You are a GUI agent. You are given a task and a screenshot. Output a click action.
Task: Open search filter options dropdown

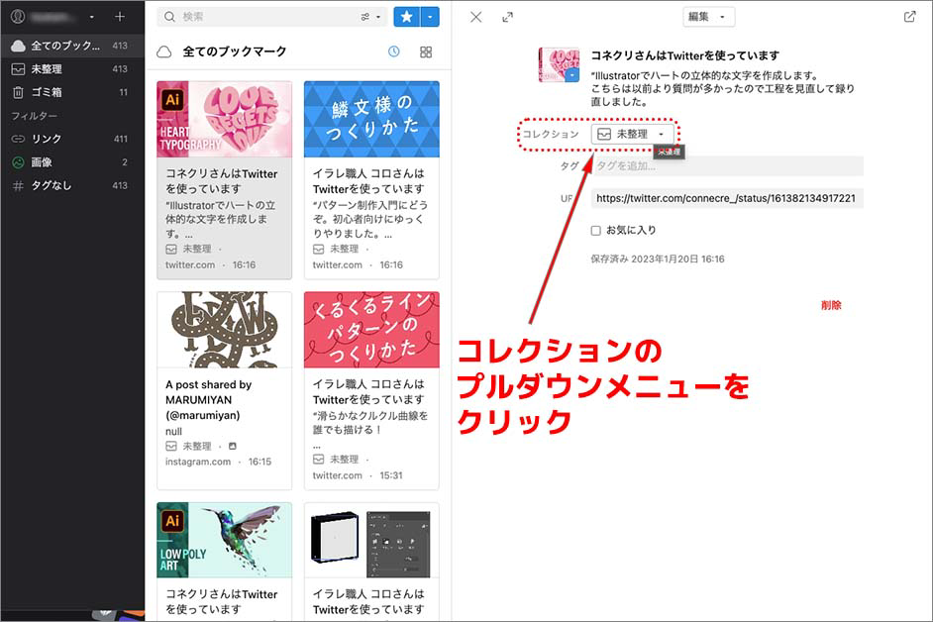370,17
